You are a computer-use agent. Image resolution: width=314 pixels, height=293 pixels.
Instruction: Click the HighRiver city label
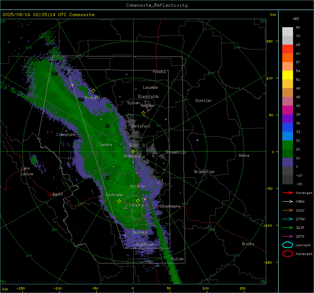[x=145, y=245]
